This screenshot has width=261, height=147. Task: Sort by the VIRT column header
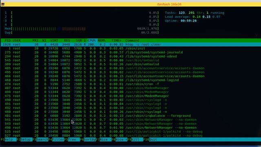tap(54, 40)
